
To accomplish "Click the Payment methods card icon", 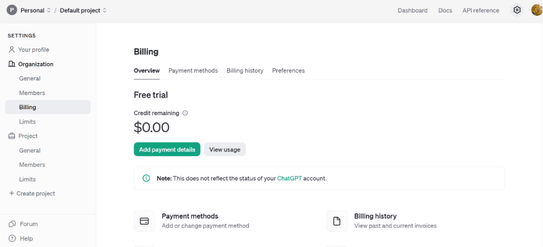I will (145, 221).
